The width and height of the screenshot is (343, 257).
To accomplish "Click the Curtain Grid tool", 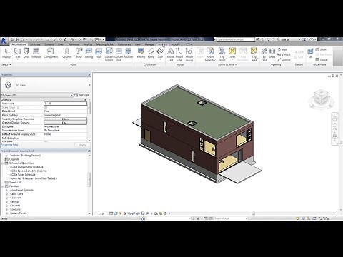I will 119,54.
